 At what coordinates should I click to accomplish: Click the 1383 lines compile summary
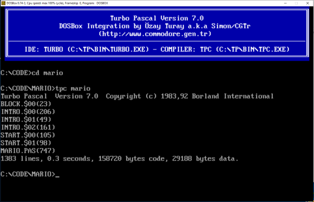(x=120, y=158)
